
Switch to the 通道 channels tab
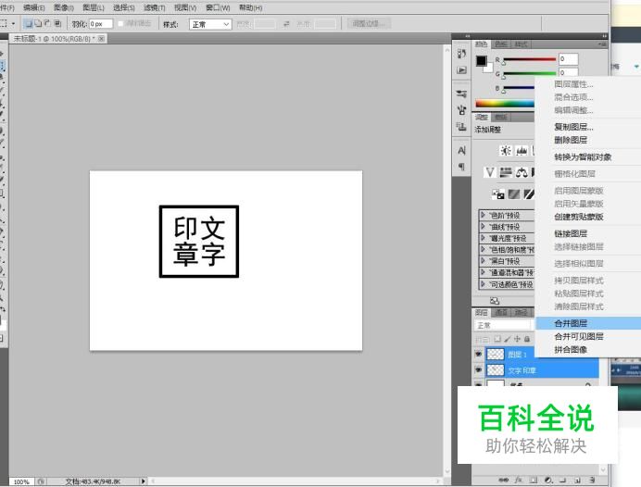501,313
